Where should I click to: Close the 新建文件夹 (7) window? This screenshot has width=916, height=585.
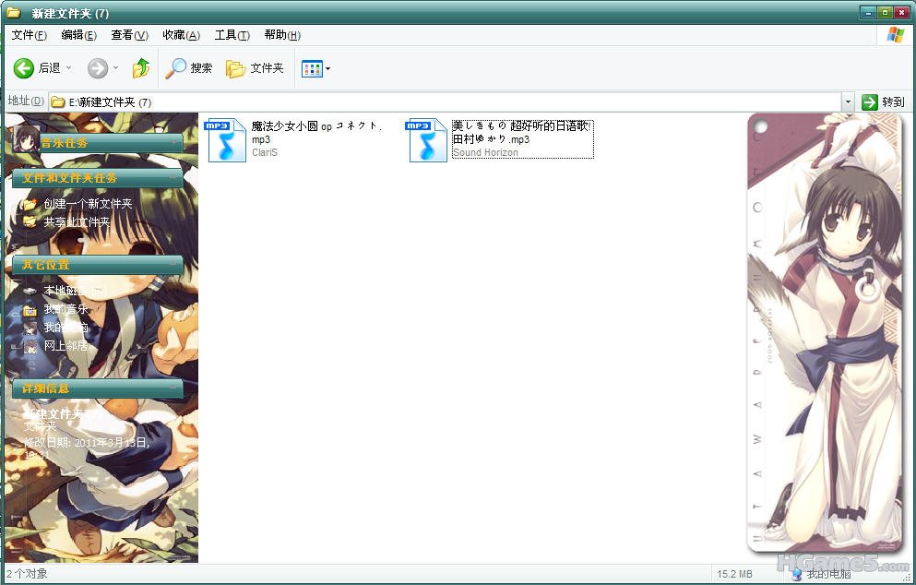coord(901,12)
